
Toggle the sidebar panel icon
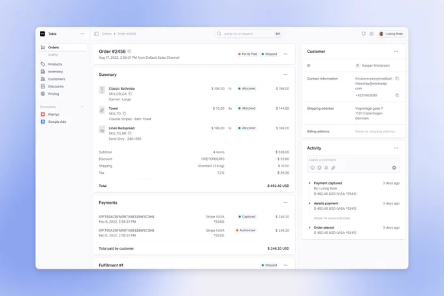coord(96,34)
